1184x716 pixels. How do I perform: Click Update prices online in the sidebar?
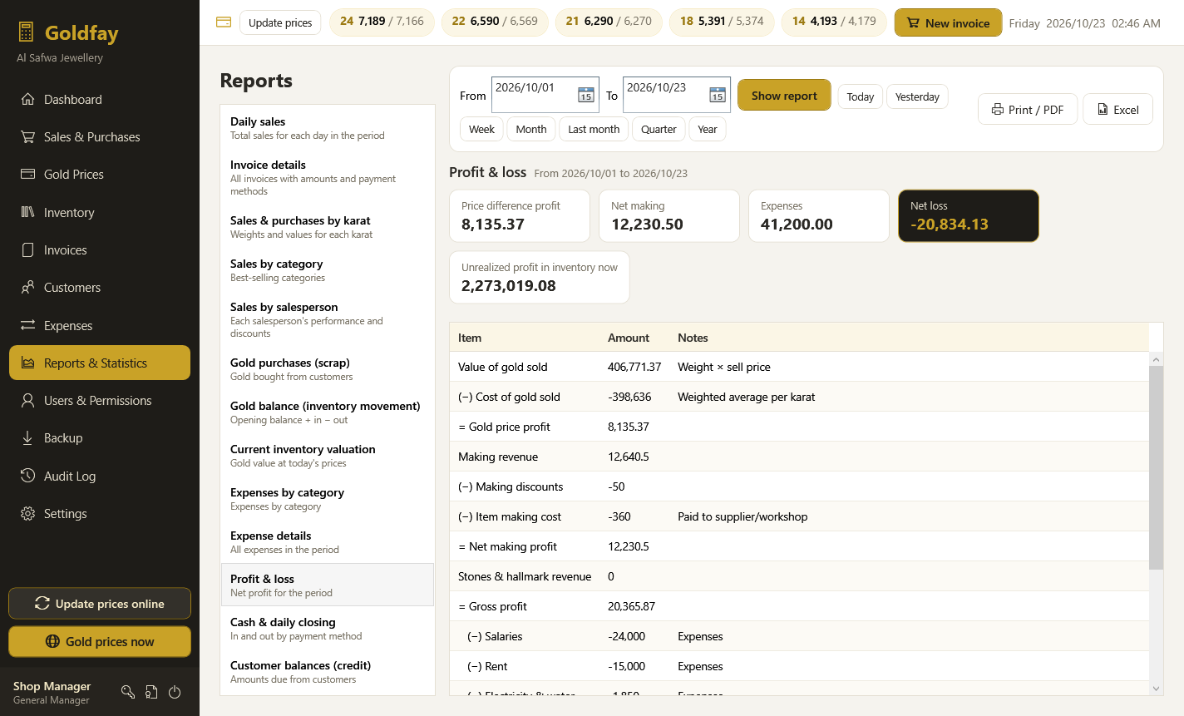[100, 604]
